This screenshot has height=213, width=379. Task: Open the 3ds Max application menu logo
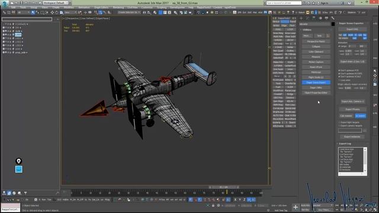point(4,4)
